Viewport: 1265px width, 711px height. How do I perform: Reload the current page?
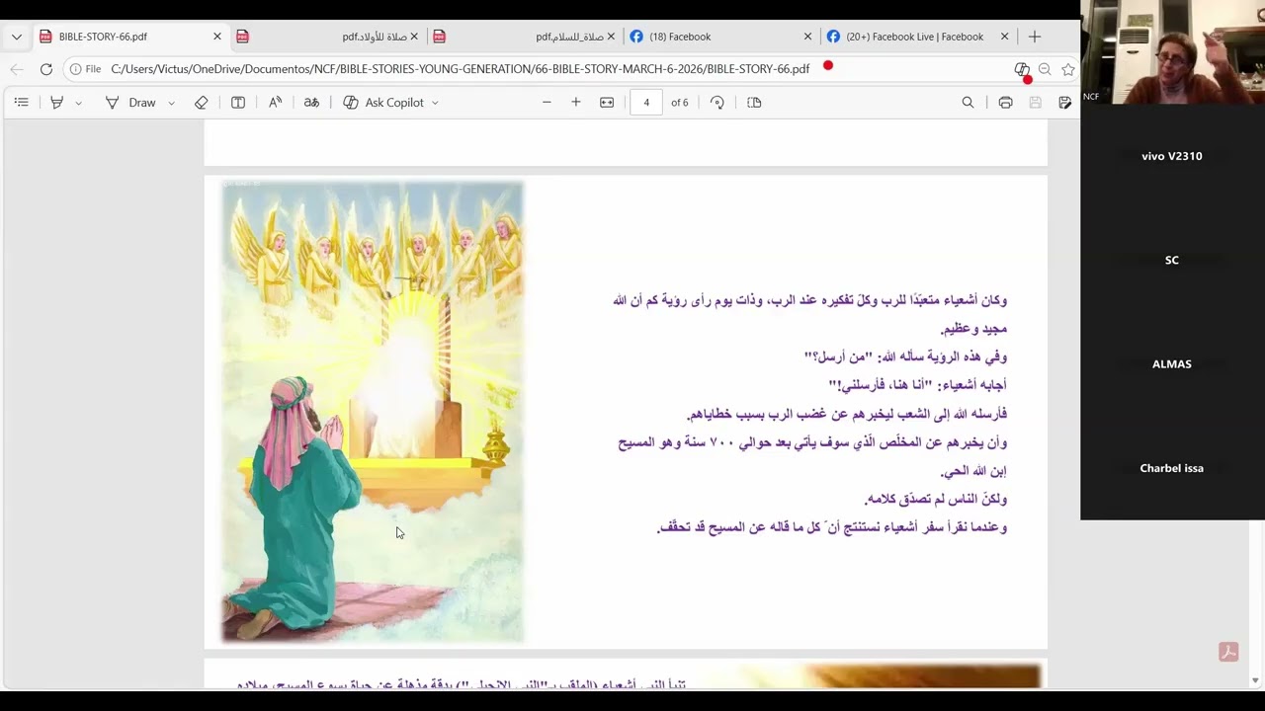click(x=46, y=69)
